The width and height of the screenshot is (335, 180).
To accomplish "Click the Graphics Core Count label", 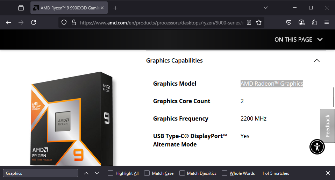I will point(181,101).
